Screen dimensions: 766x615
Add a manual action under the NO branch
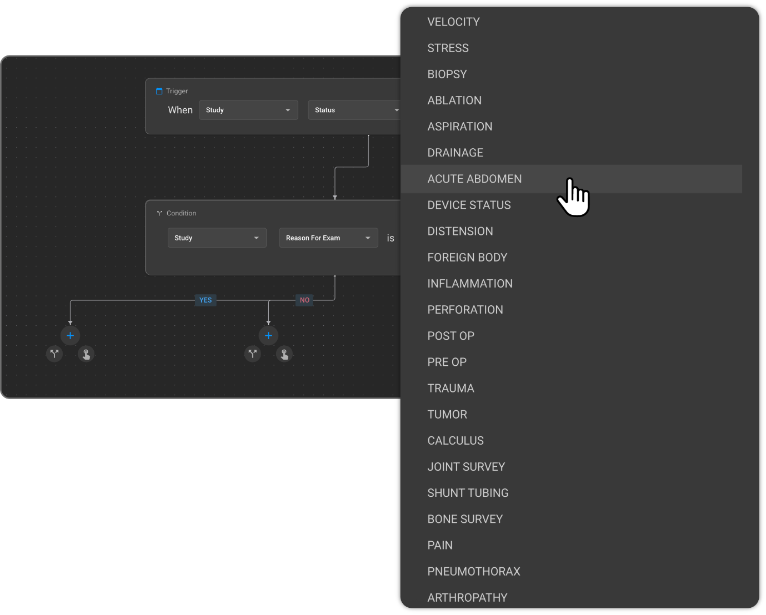pyautogui.click(x=284, y=354)
